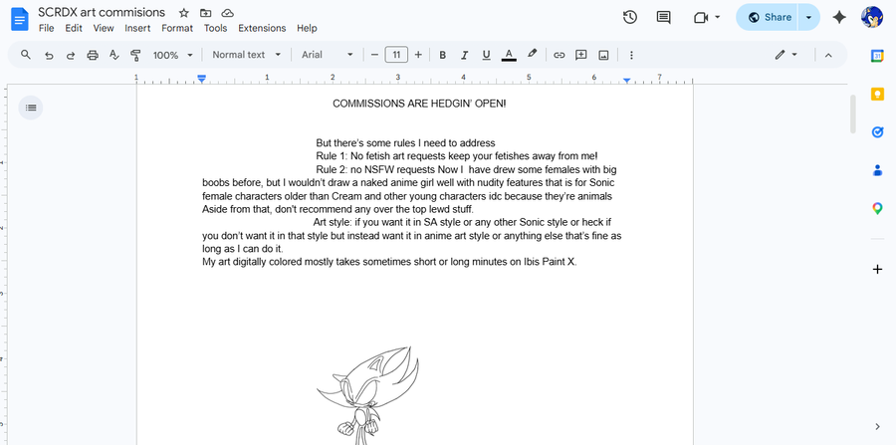Open Google Calendar side panel
Image resolution: width=896 pixels, height=445 pixels.
(878, 56)
